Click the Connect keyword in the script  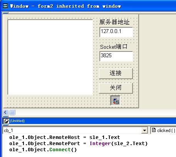[60, 150]
